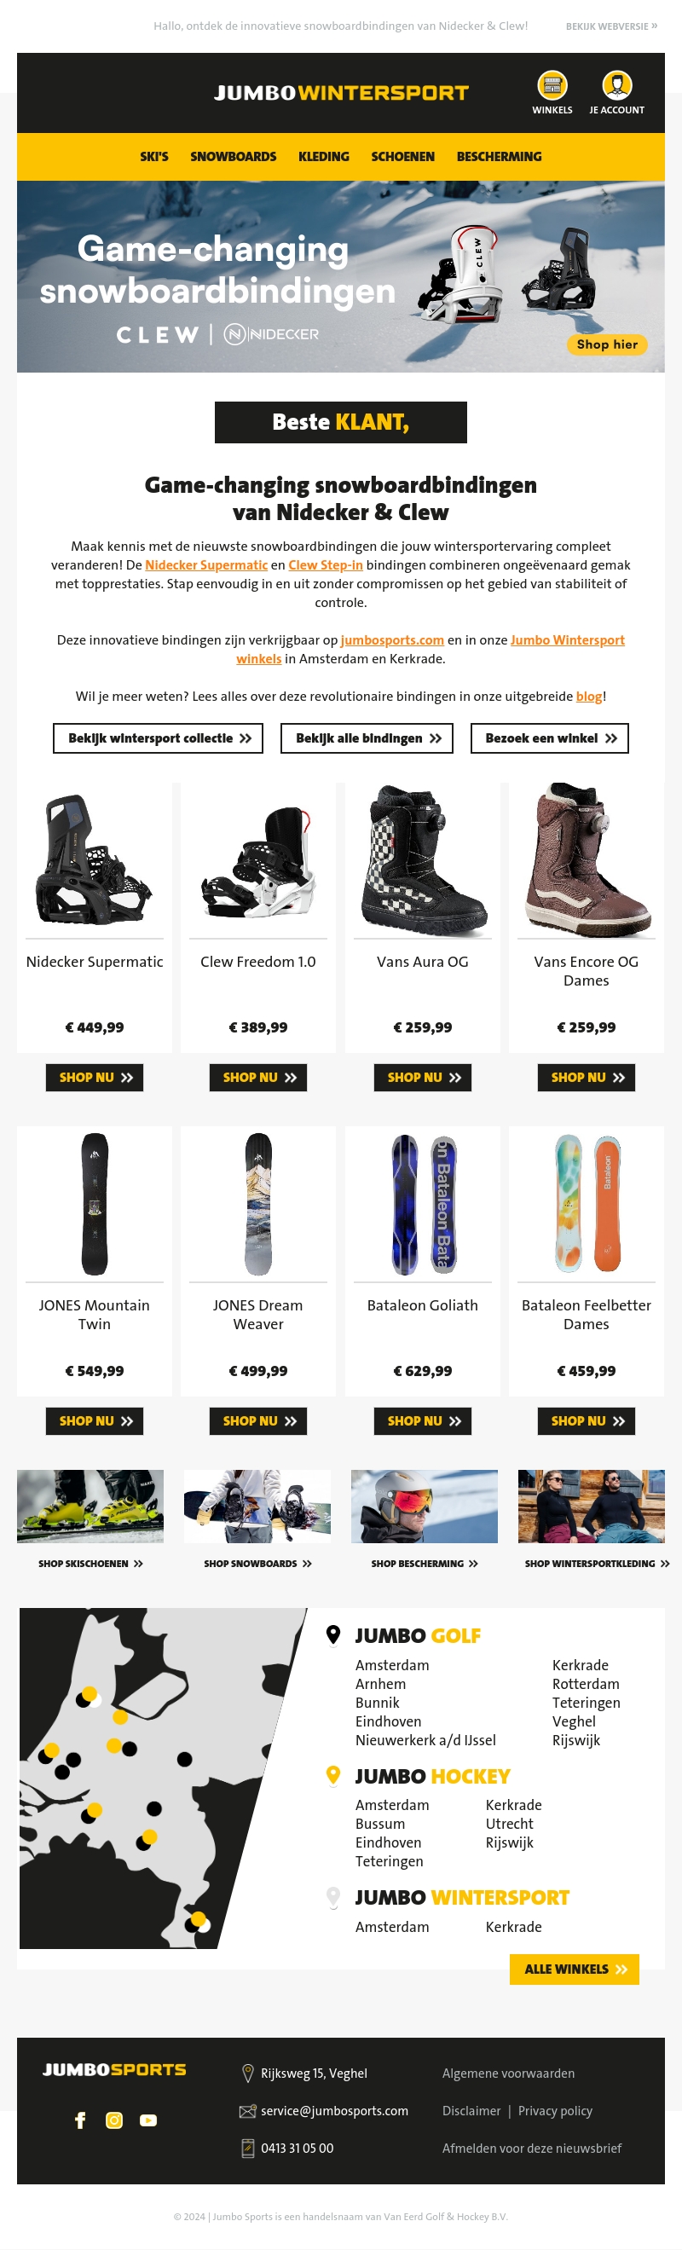Open the Nidecker Supermatic text link
The height and width of the screenshot is (2250, 682).
click(206, 565)
